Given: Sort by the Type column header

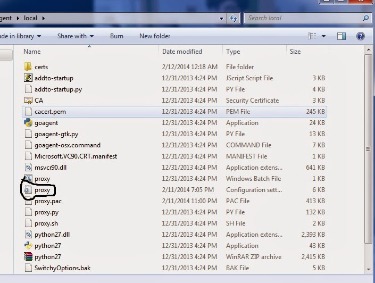Looking at the screenshot, I should click(233, 52).
